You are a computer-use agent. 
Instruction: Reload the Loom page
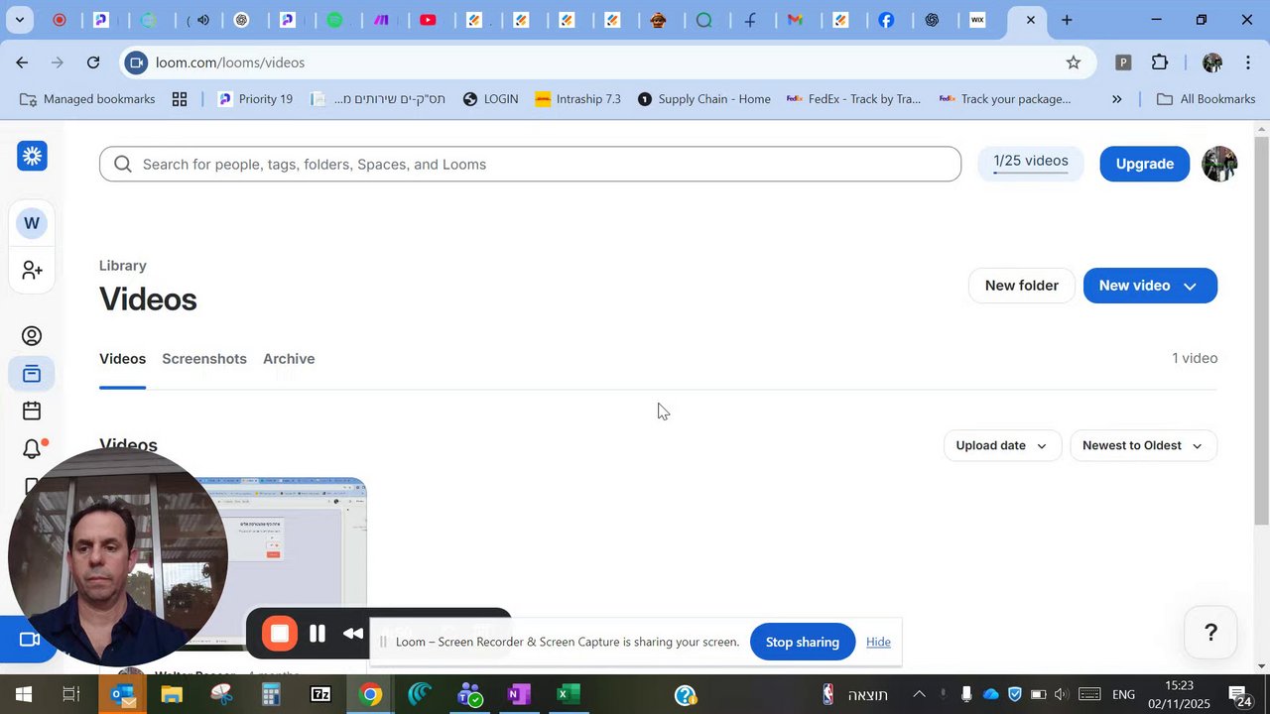pos(93,62)
